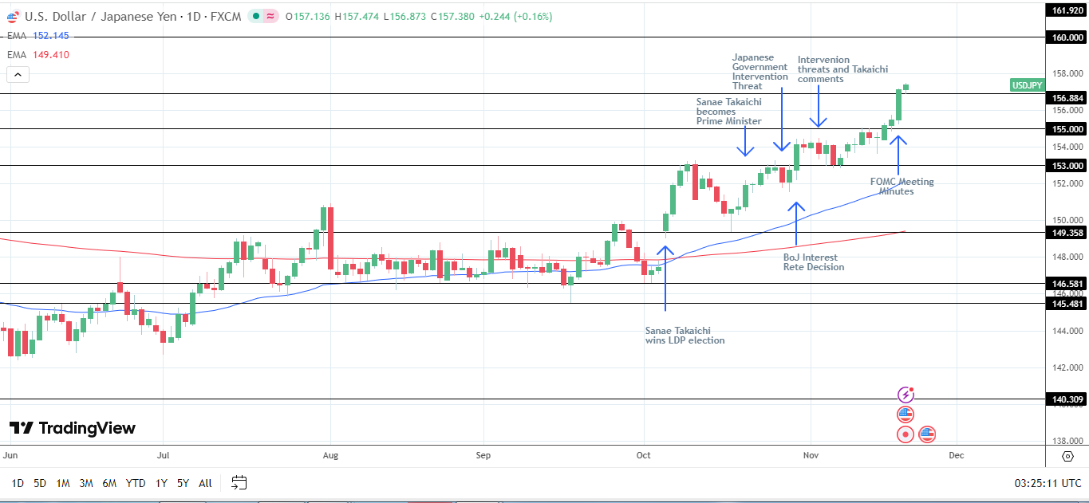Image resolution: width=1089 pixels, height=503 pixels.
Task: Open the go-to-date calendar icon
Action: coord(239,482)
